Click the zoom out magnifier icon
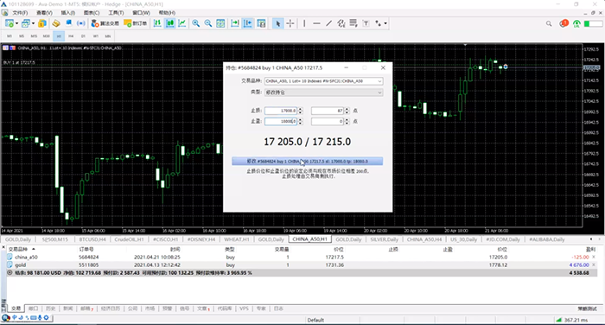 (208, 23)
